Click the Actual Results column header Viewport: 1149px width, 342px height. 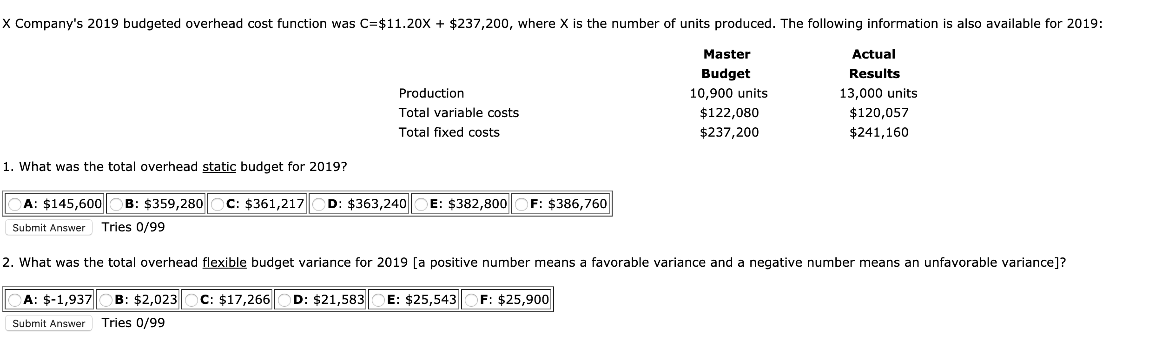(x=874, y=63)
